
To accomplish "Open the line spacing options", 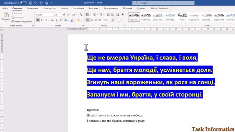I will point(105,20).
